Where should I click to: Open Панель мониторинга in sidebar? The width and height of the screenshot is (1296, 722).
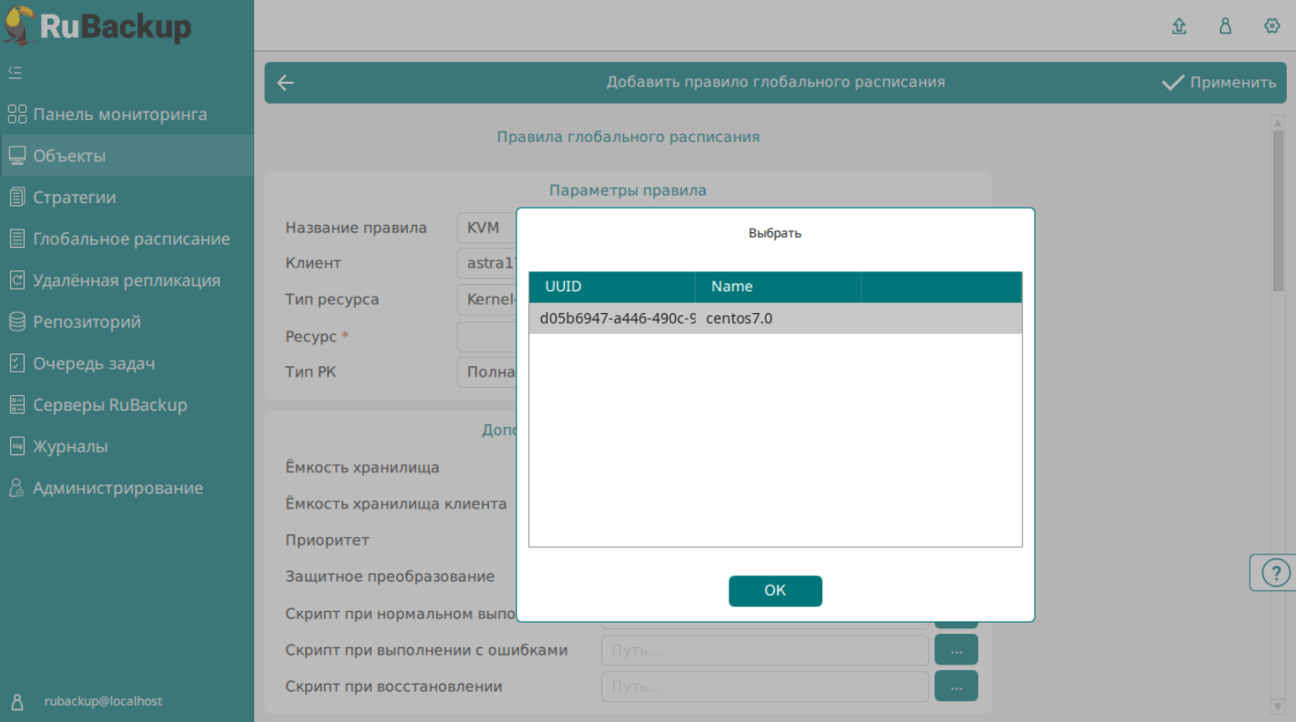[x=119, y=115]
